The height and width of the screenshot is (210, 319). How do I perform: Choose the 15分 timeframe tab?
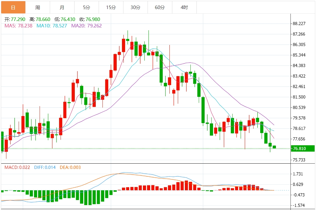tap(111, 8)
